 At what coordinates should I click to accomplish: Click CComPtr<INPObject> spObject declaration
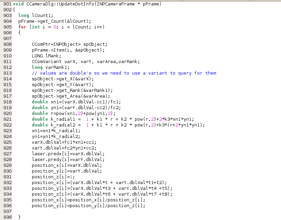(x=69, y=44)
